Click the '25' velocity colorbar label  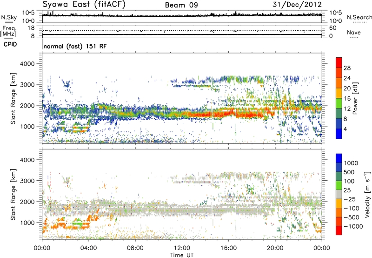pyautogui.click(x=347, y=190)
